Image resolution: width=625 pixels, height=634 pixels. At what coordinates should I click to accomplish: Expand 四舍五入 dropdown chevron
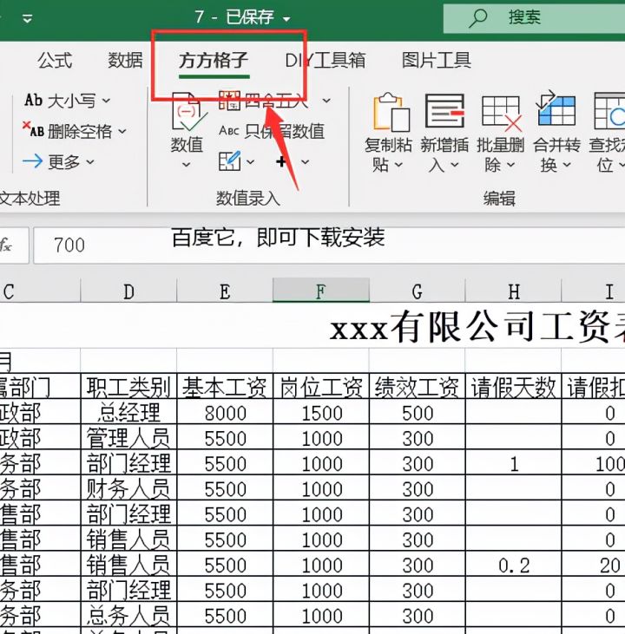click(326, 101)
